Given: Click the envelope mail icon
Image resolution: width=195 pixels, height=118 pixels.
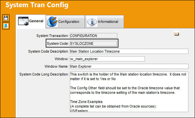Looking at the screenshot, I should tap(176, 34).
